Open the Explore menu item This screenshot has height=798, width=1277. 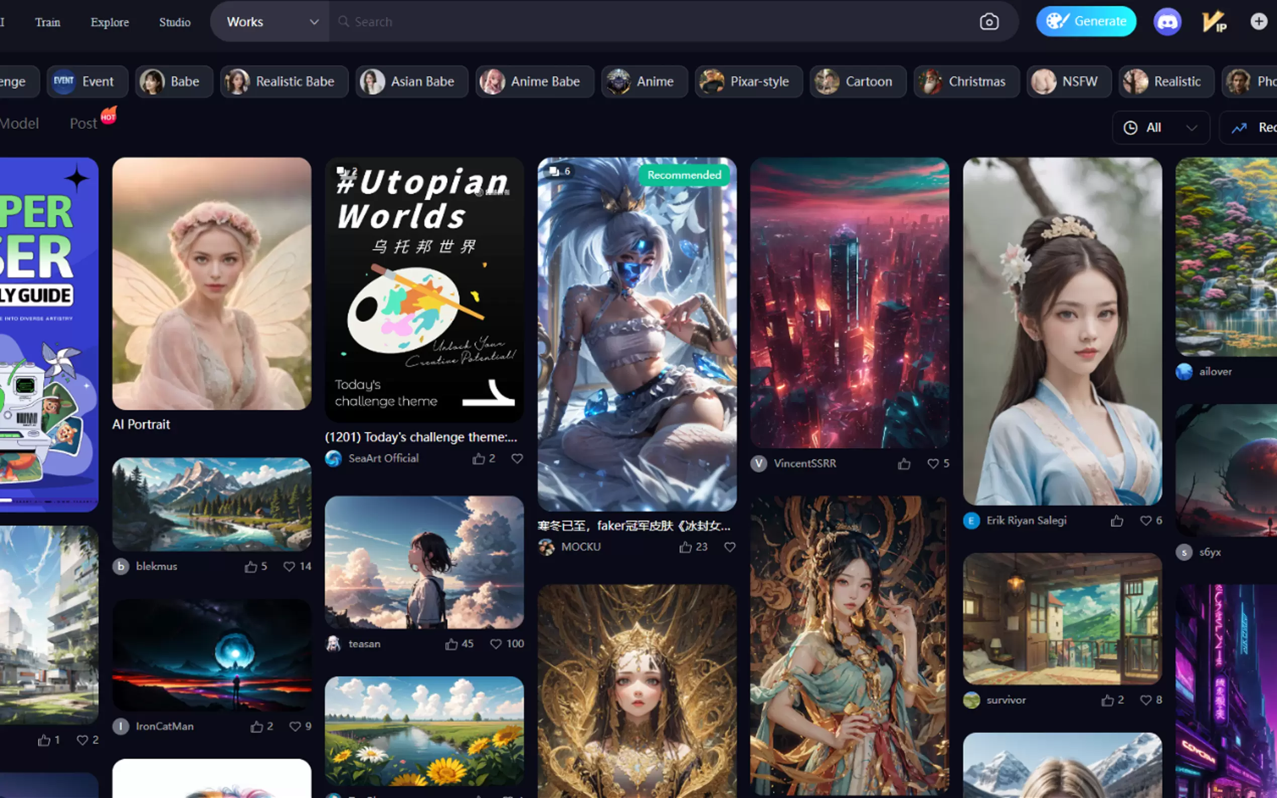pyautogui.click(x=109, y=22)
